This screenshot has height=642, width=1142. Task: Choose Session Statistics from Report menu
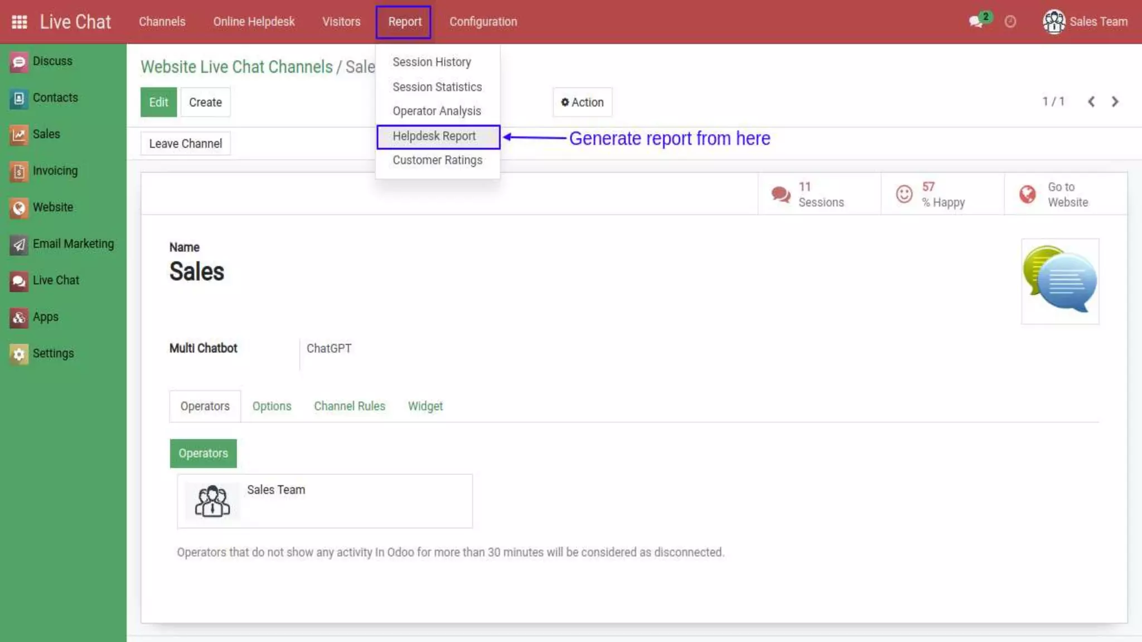coord(437,87)
